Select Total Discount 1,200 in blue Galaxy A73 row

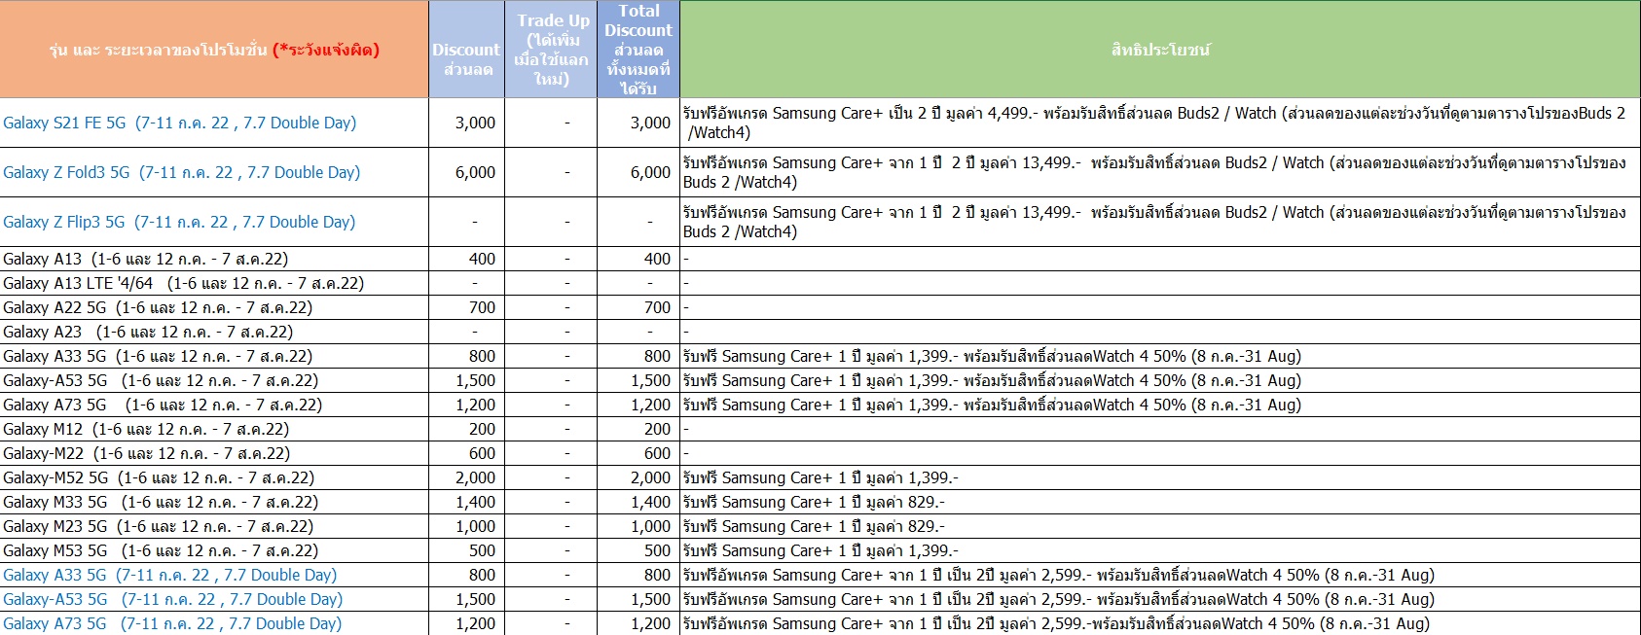click(638, 623)
